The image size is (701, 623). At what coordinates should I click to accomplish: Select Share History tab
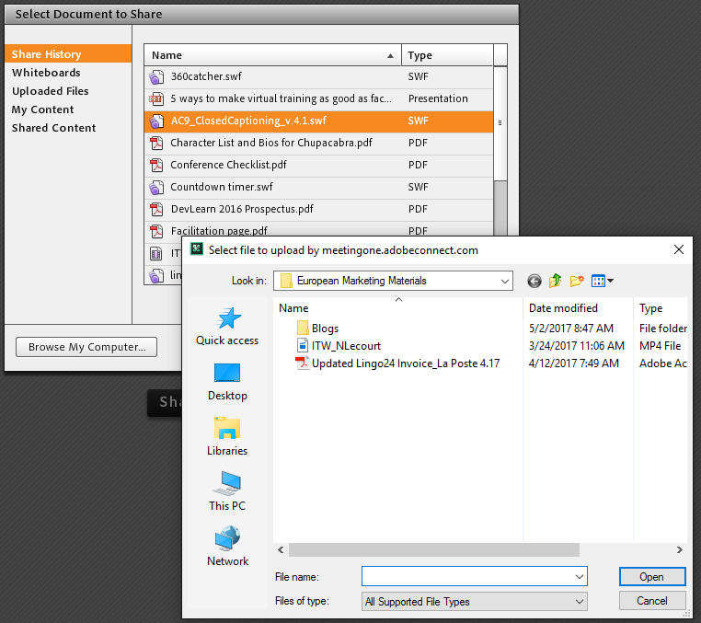(x=68, y=53)
